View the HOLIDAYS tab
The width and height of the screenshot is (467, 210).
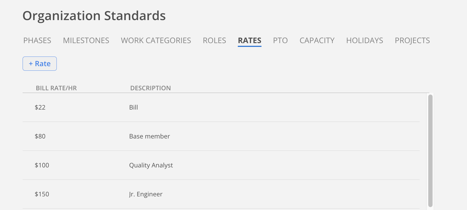pos(365,40)
